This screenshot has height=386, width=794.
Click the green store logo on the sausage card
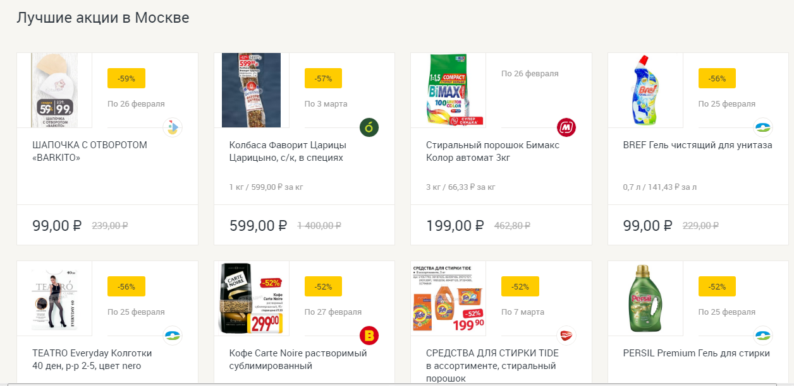[369, 127]
